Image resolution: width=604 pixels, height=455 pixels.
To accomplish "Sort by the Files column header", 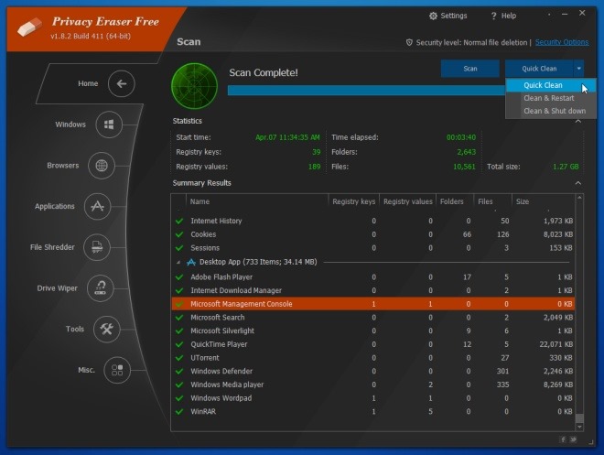I will pyautogui.click(x=492, y=201).
